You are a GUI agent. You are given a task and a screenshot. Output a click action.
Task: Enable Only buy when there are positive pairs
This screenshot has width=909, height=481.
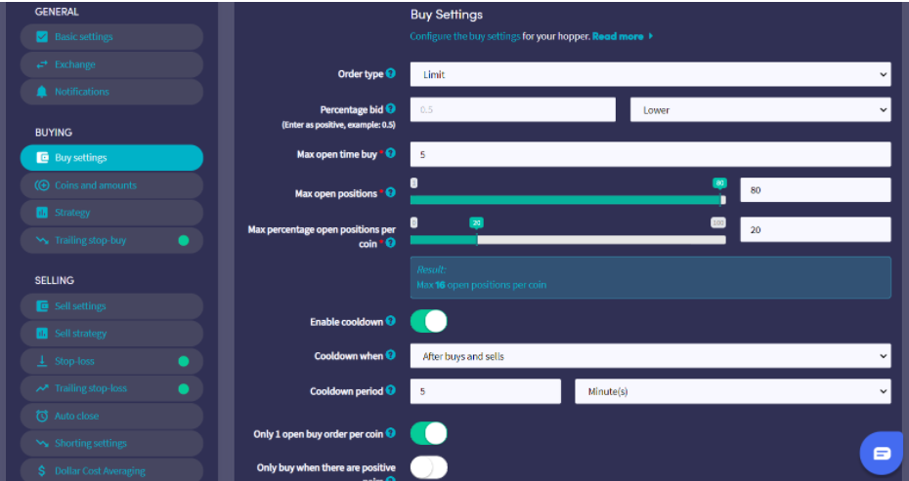[x=428, y=467]
